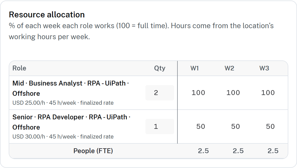Image resolution: width=297 pixels, height=168 pixels.
Task: Click the allocation description text
Action: (141, 31)
